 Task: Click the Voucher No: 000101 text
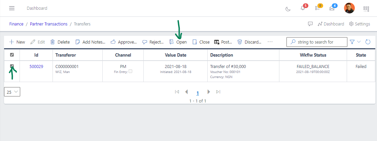tap(225, 72)
